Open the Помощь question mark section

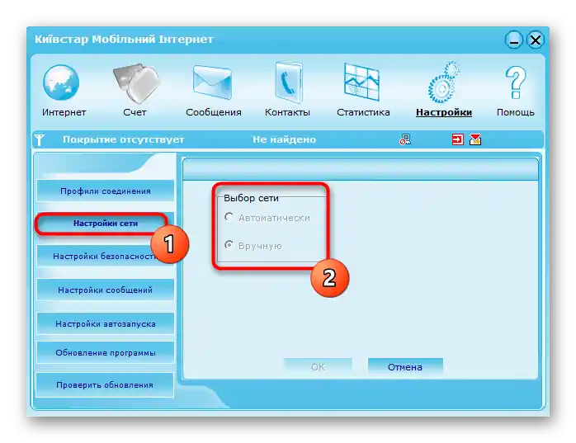(516, 91)
